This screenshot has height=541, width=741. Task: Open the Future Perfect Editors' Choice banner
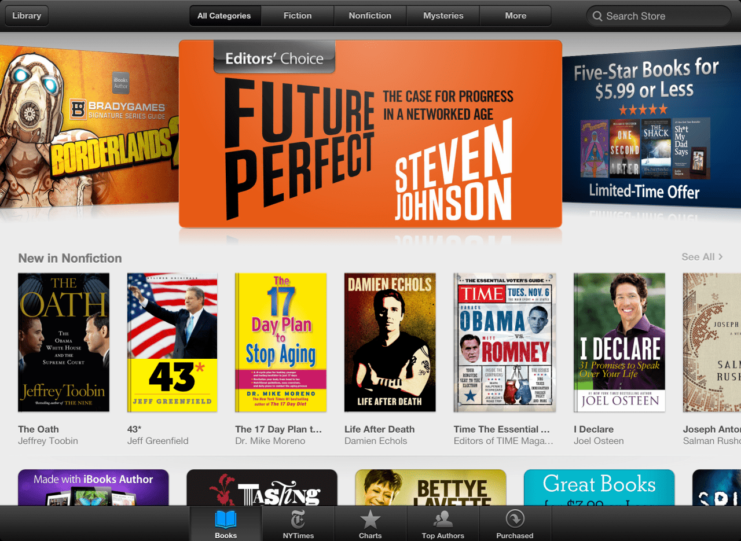(x=370, y=134)
